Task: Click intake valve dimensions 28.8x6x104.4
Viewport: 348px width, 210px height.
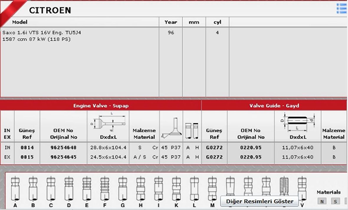Action: [108, 148]
